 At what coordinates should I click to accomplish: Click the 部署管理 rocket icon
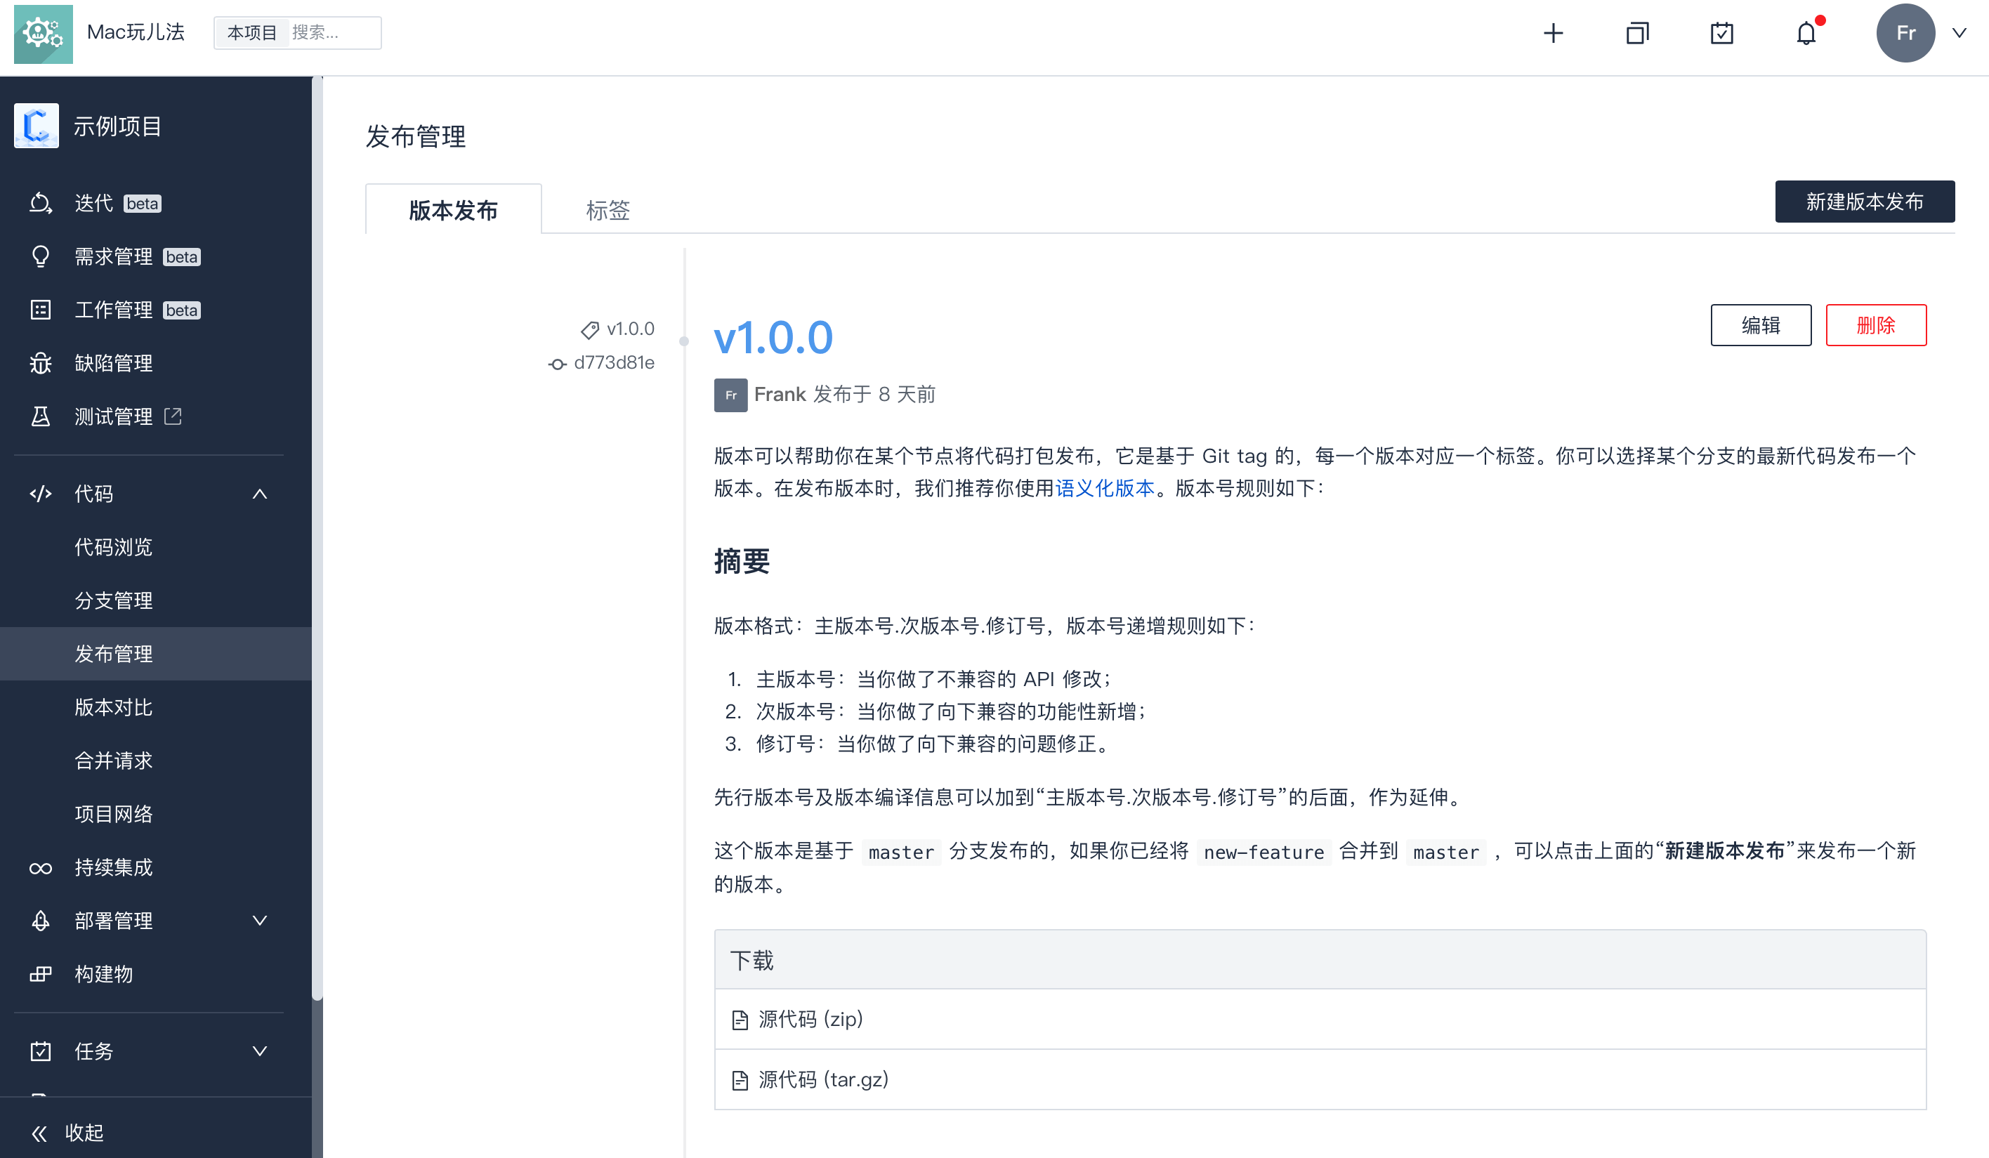pos(40,921)
